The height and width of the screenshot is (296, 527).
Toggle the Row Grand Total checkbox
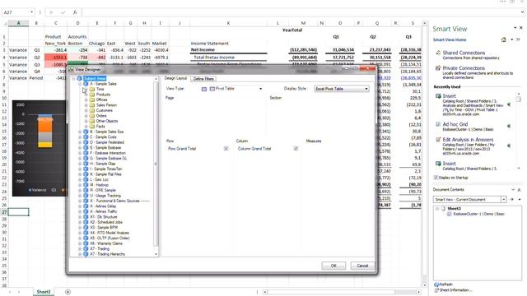226,149
